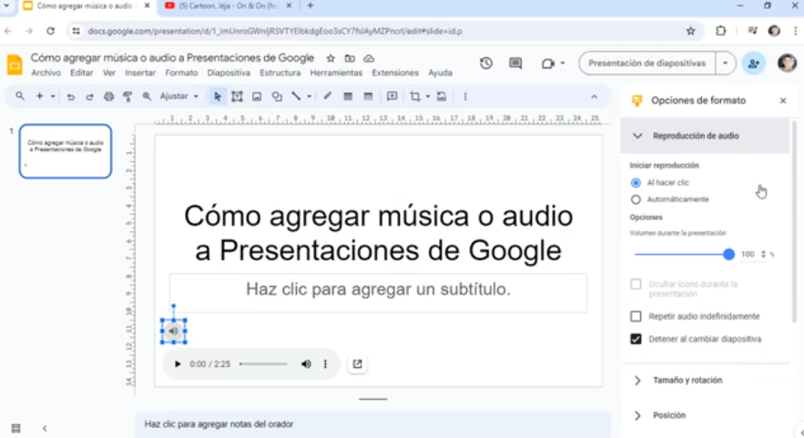Select the text box tool
Viewport: 804px width, 438px height.
[237, 97]
